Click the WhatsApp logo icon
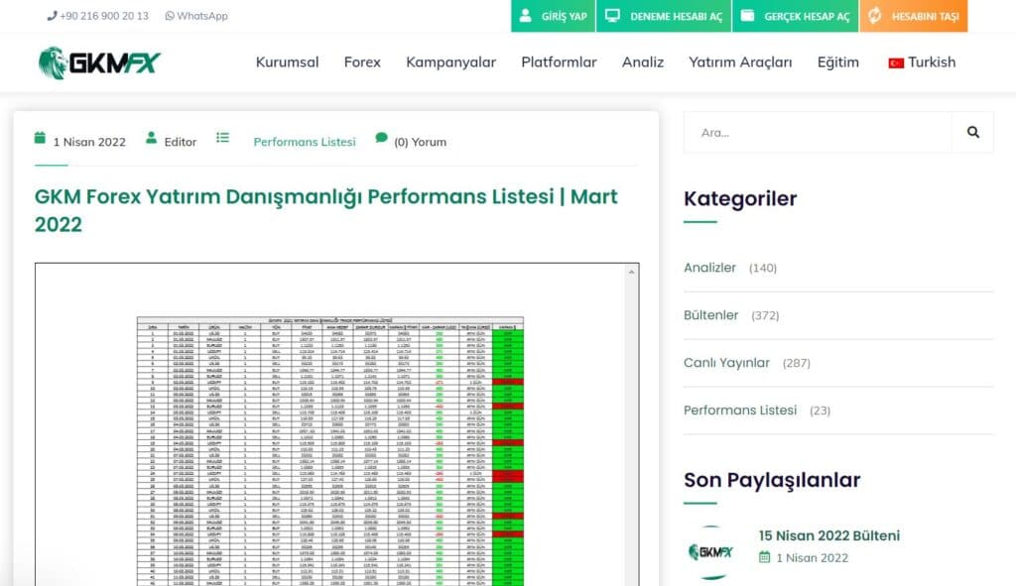1016x586 pixels. [x=170, y=16]
